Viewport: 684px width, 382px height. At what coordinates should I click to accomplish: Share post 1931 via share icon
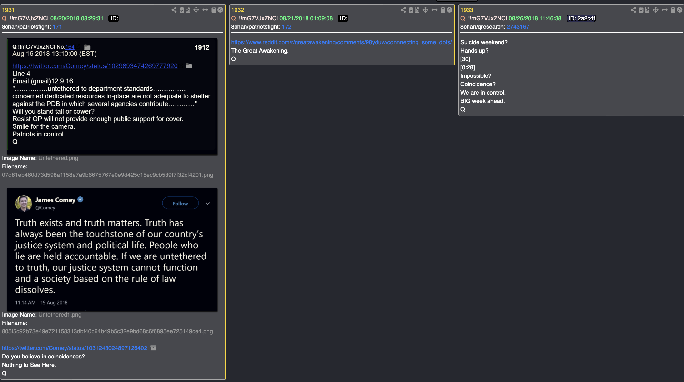(174, 10)
